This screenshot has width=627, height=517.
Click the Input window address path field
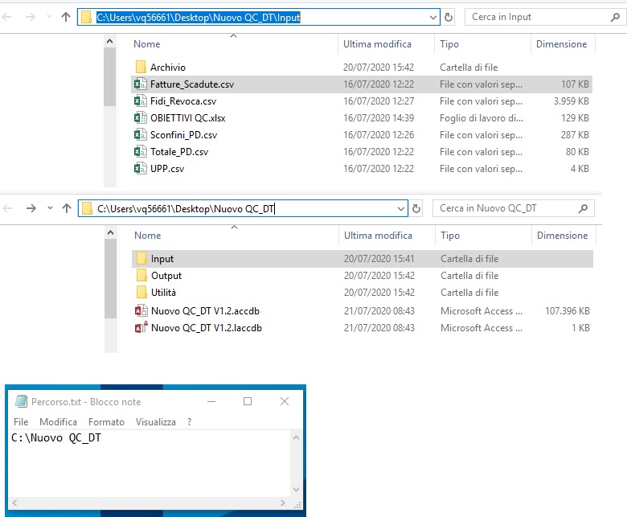pos(260,17)
